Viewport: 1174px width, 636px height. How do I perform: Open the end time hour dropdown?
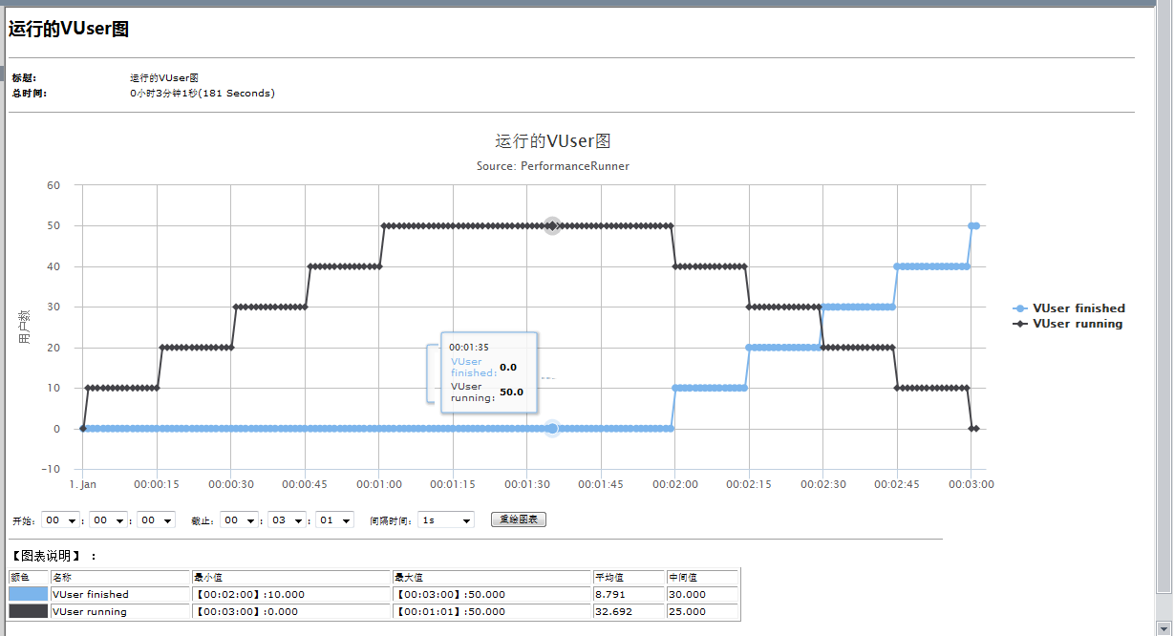(x=239, y=520)
